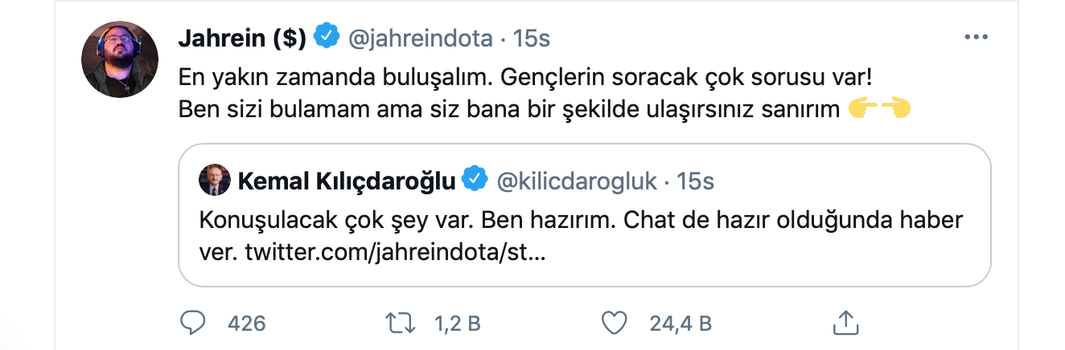Open the share tweet icon
This screenshot has width=1065, height=350.
point(844,324)
